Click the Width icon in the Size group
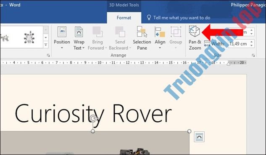Viewport: 266px width, 155px height. coord(207,44)
